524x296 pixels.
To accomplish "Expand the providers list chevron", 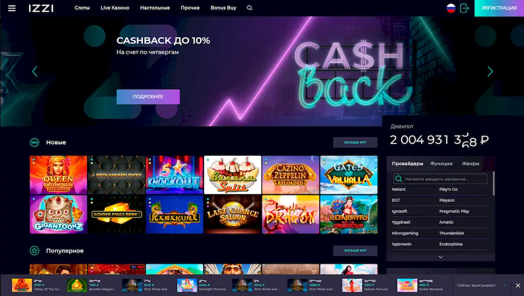I will (441, 257).
